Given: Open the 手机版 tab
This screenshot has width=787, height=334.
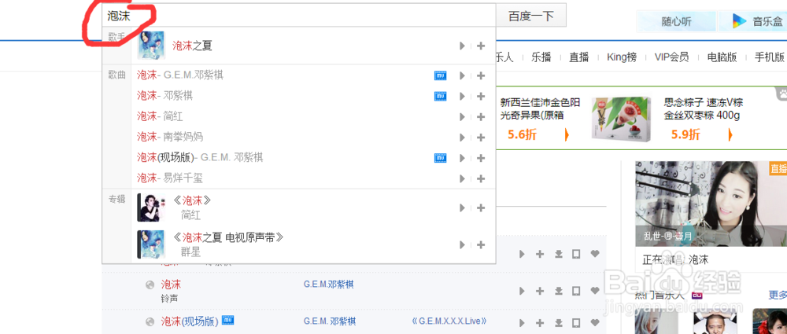Looking at the screenshot, I should pos(770,57).
